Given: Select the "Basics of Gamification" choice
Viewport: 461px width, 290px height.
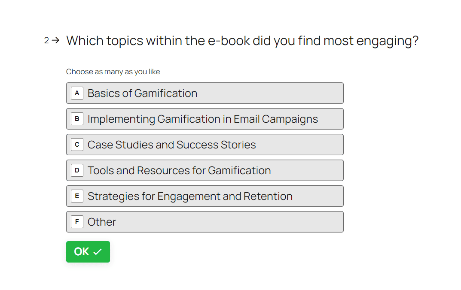Looking at the screenshot, I should click(x=205, y=93).
